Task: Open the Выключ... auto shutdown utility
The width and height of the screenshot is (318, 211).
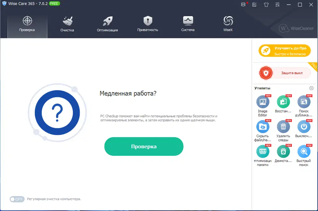Action: click(304, 129)
